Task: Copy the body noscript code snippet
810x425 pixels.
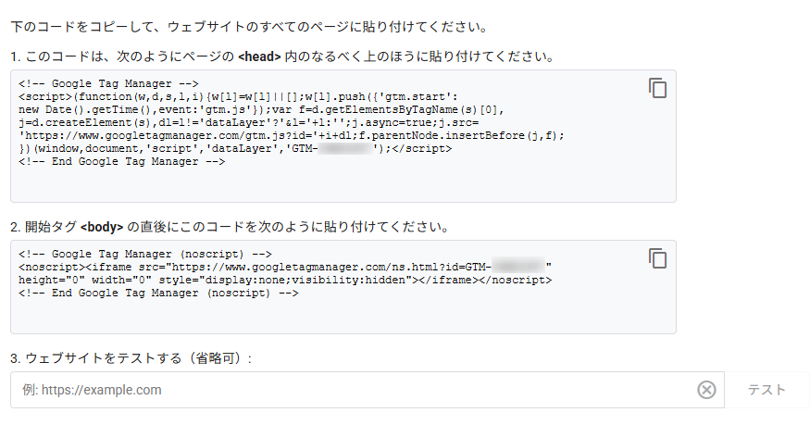Action: click(657, 258)
